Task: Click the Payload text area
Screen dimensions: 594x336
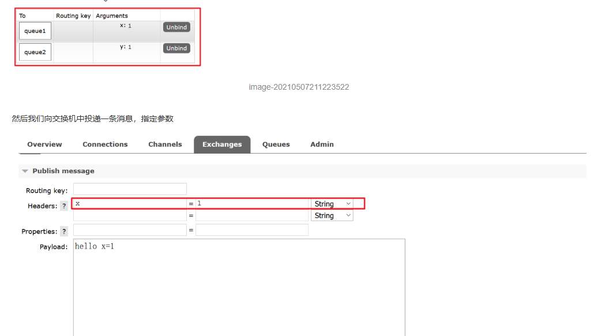Action: click(x=239, y=287)
